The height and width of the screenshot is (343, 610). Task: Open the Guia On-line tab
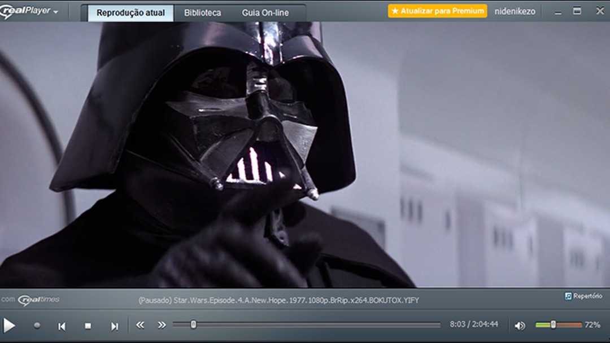pyautogui.click(x=265, y=12)
